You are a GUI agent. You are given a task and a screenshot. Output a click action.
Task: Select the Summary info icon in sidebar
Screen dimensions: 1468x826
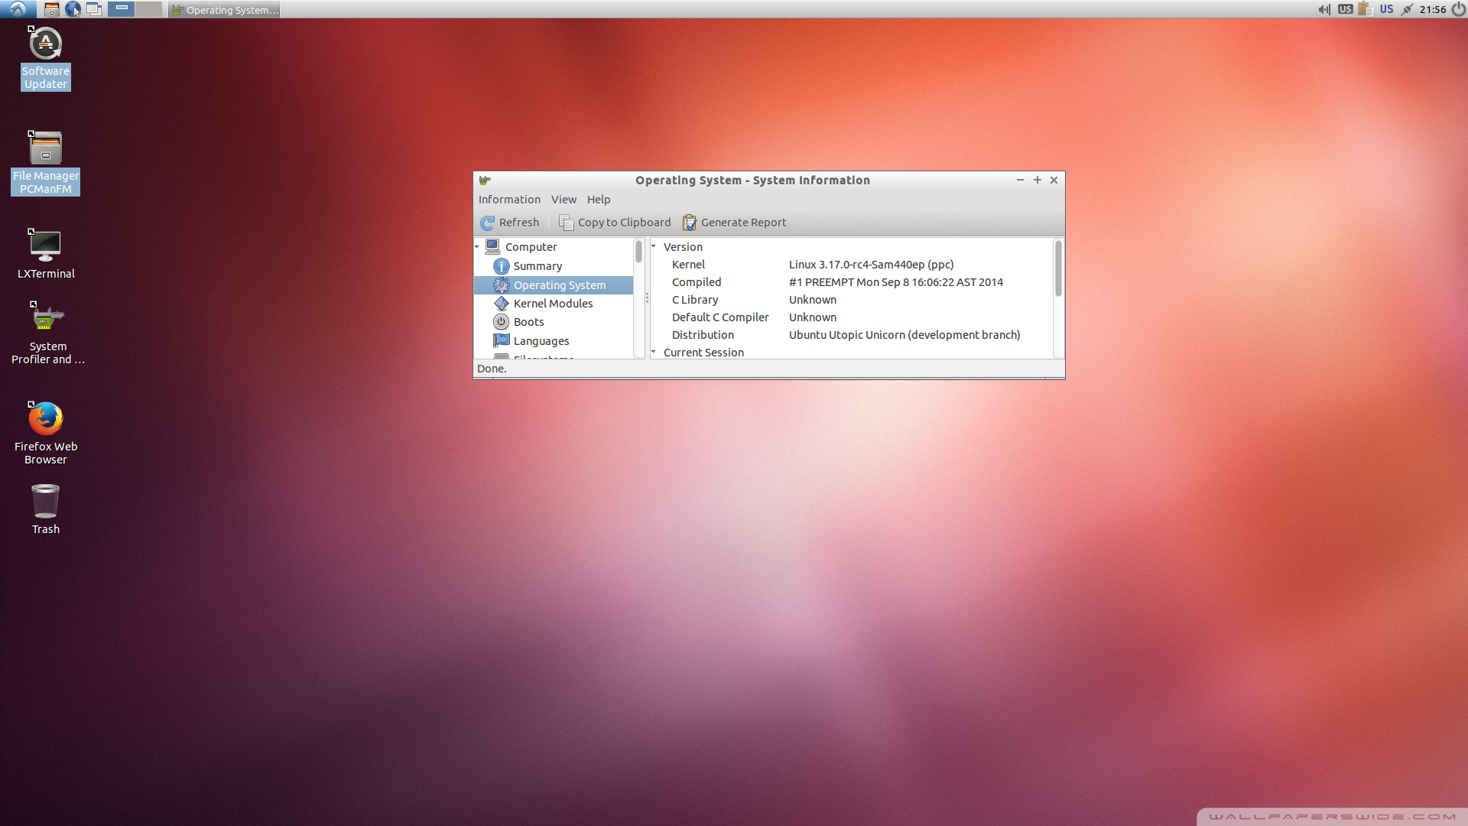pyautogui.click(x=501, y=266)
